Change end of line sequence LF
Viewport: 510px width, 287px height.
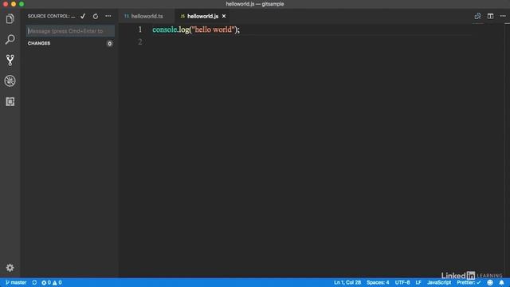[x=418, y=282]
